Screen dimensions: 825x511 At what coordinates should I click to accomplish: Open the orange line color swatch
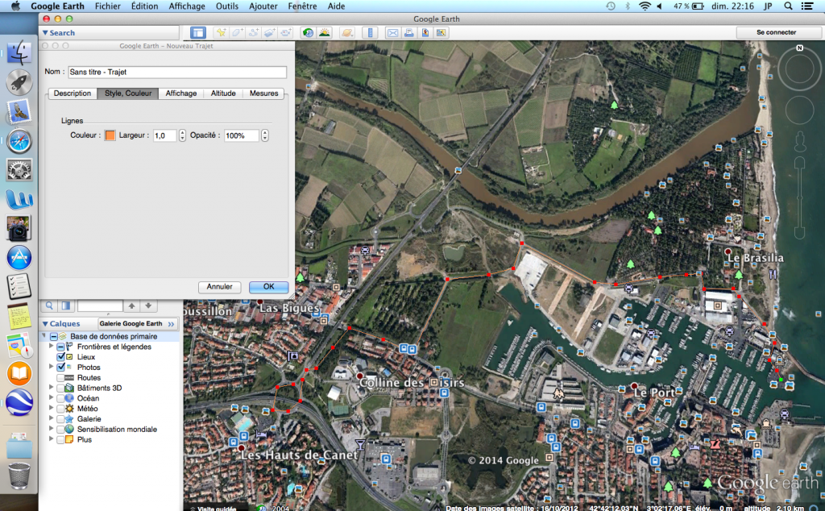(x=110, y=135)
